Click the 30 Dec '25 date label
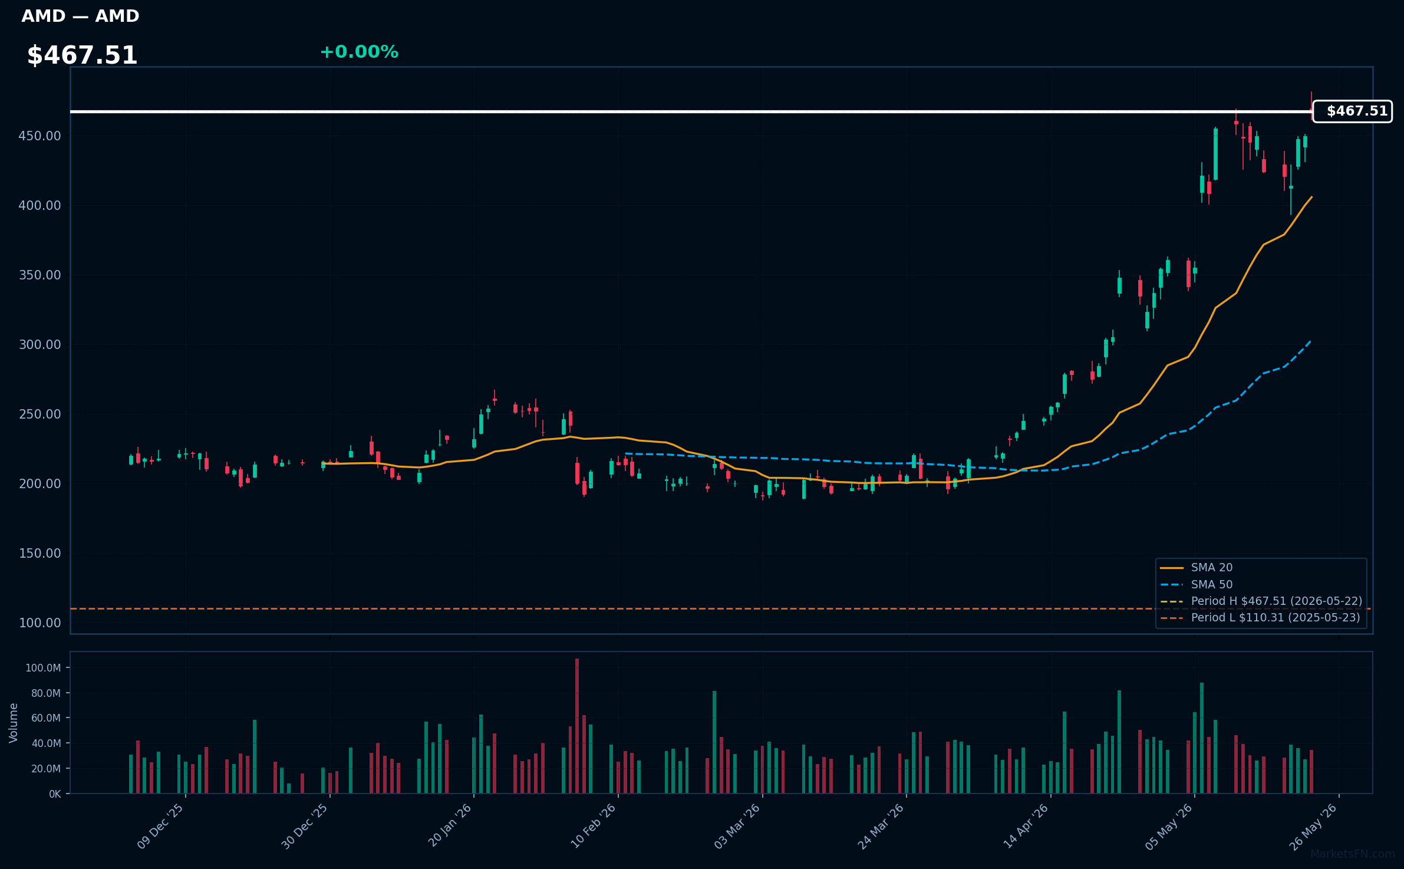1404x869 pixels. click(x=304, y=827)
